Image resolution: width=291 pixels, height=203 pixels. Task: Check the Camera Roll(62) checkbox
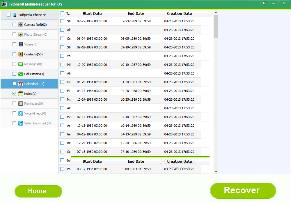tap(14, 24)
